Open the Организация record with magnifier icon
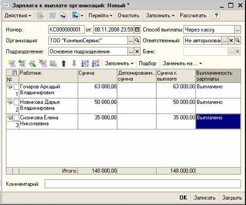The image size is (246, 205). point(137,41)
